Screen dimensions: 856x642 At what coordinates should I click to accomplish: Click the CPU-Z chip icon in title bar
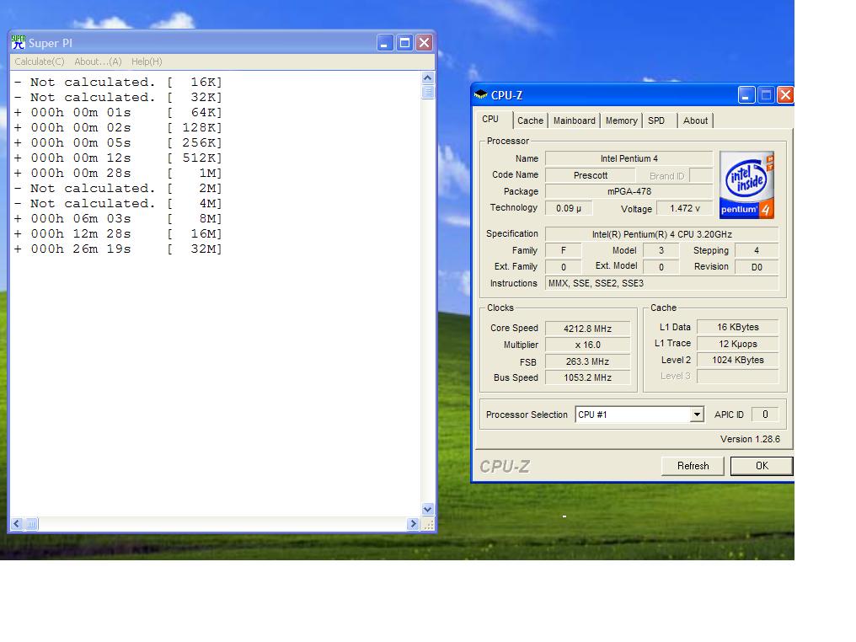[480, 95]
